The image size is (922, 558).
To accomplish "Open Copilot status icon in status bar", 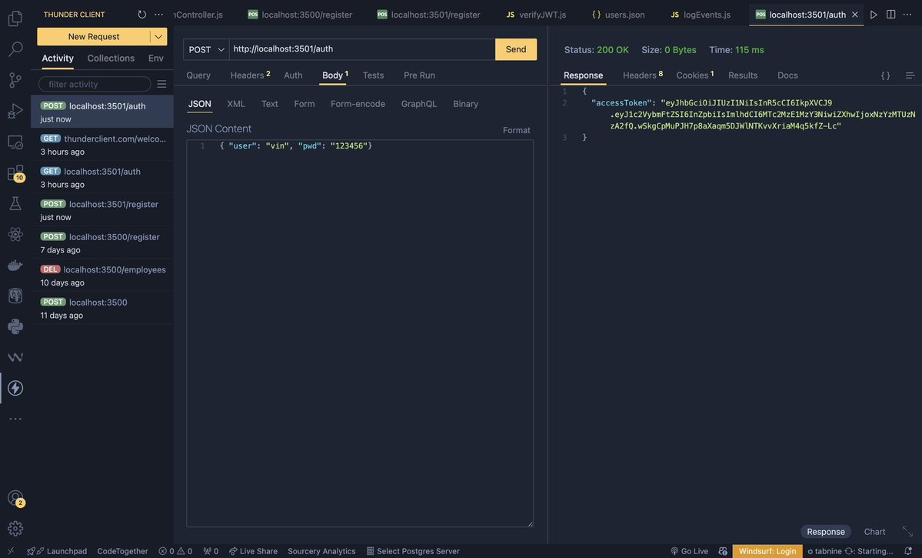I will 723,551.
